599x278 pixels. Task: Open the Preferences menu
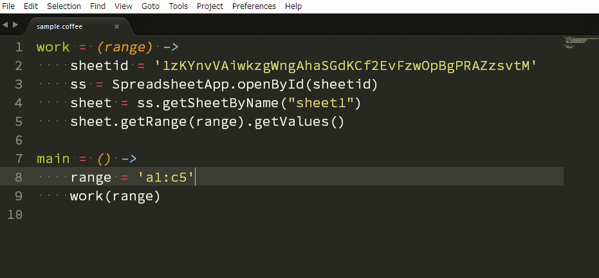pos(253,6)
